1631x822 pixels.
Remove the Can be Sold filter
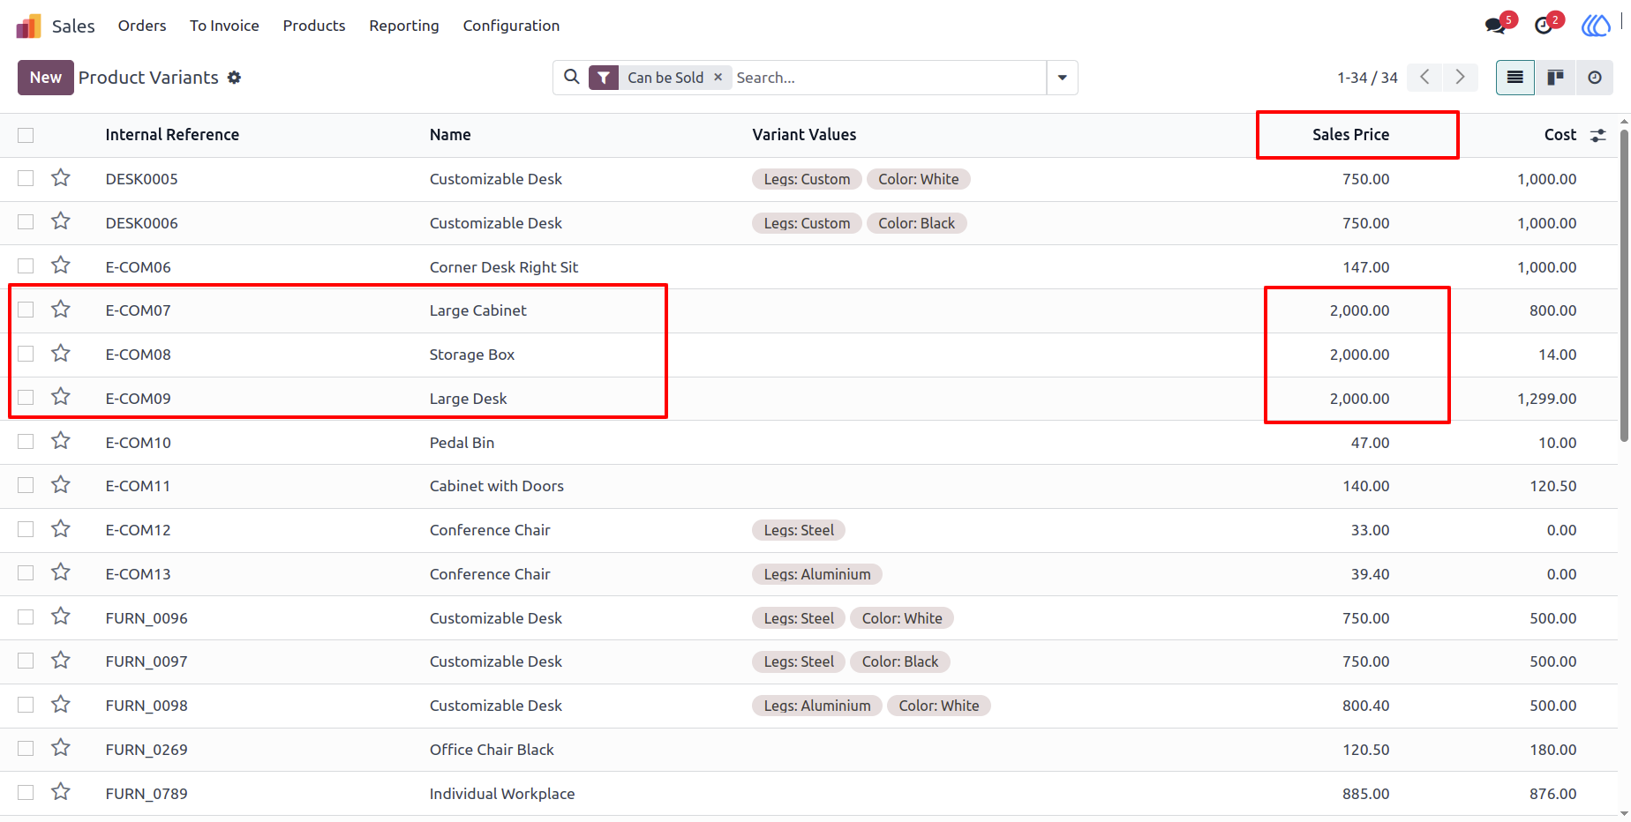tap(718, 78)
